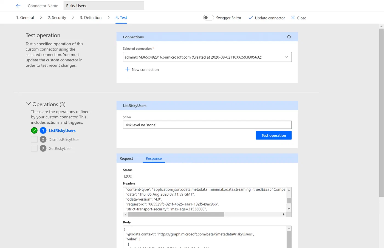This screenshot has width=384, height=248.
Task: Toggle the Swagger Editor switch
Action: point(208,18)
